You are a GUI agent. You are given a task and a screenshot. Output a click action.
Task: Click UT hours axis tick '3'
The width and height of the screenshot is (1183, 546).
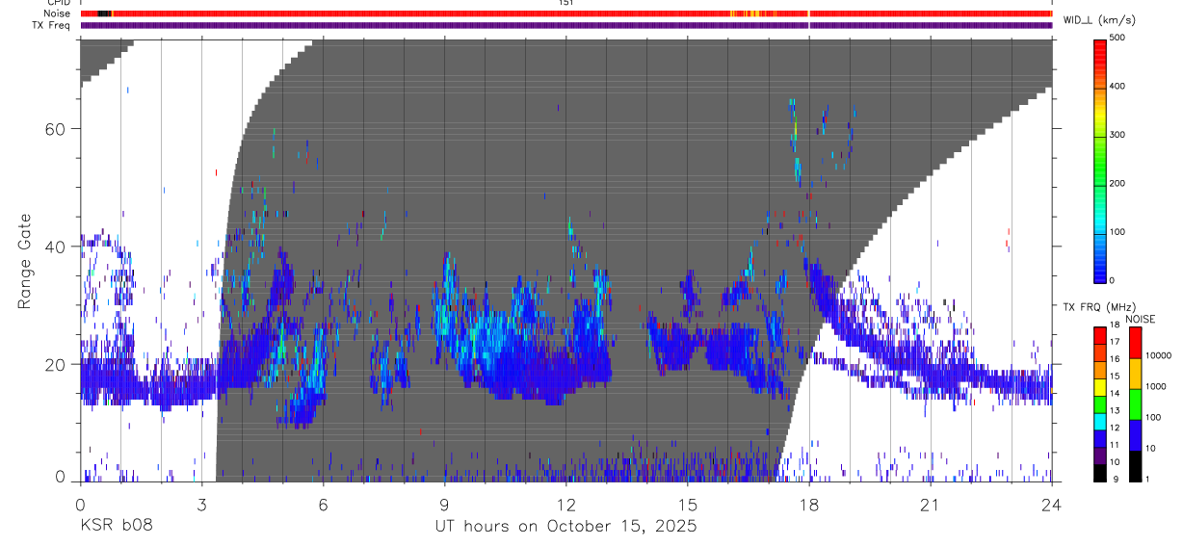pos(201,504)
